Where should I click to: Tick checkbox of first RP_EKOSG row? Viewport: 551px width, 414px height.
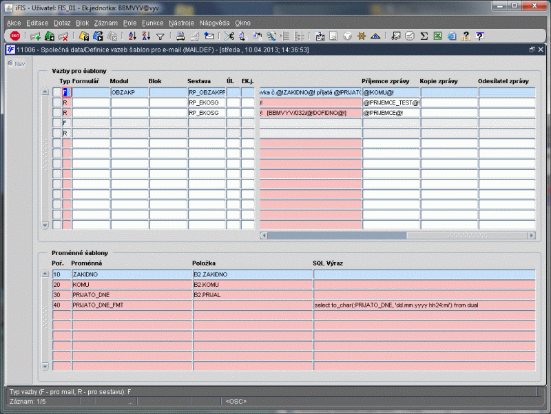(x=57, y=102)
